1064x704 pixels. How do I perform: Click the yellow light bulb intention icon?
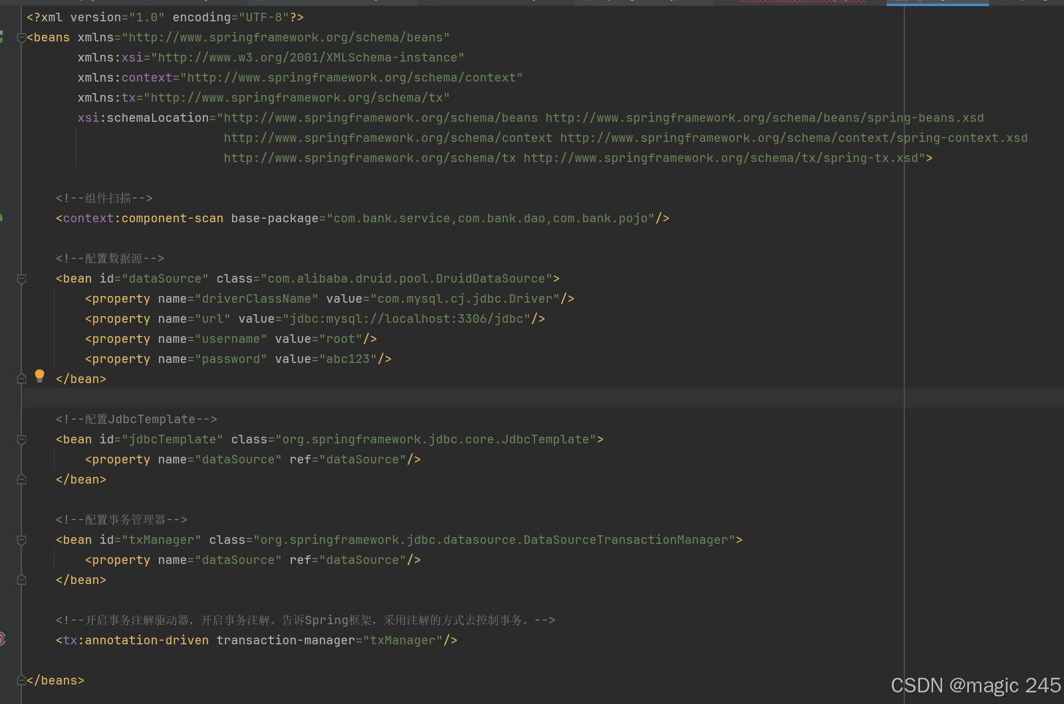pos(40,376)
